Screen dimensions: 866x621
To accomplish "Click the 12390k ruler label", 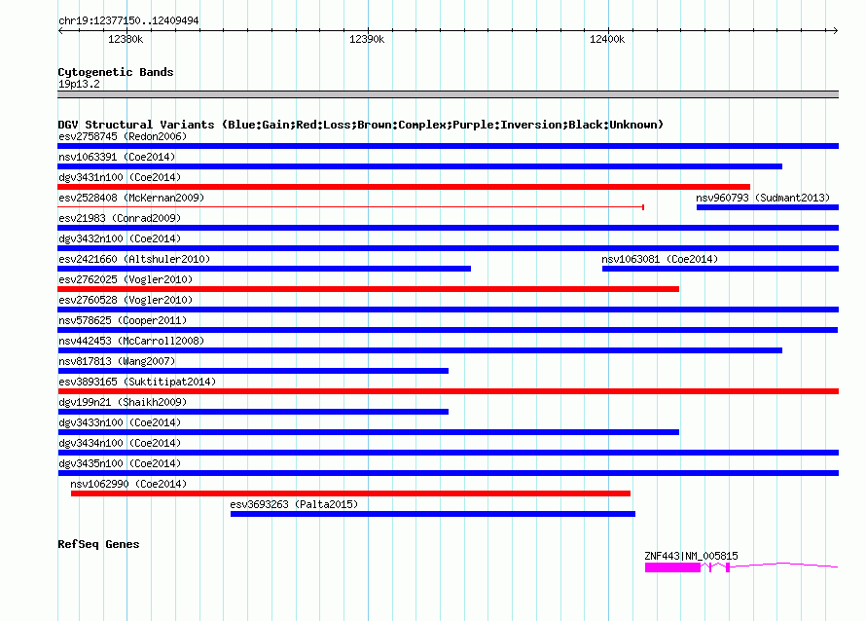I will coord(367,39).
